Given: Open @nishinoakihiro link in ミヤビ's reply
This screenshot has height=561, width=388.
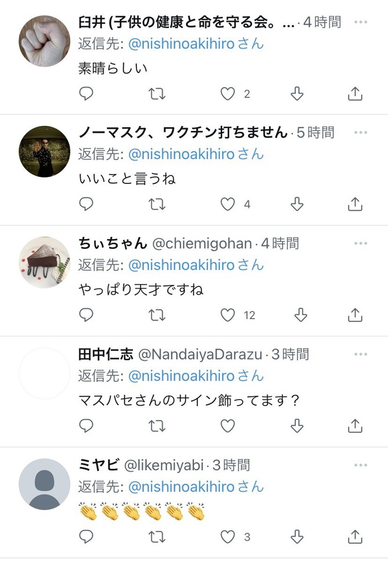Looking at the screenshot, I should [181, 487].
